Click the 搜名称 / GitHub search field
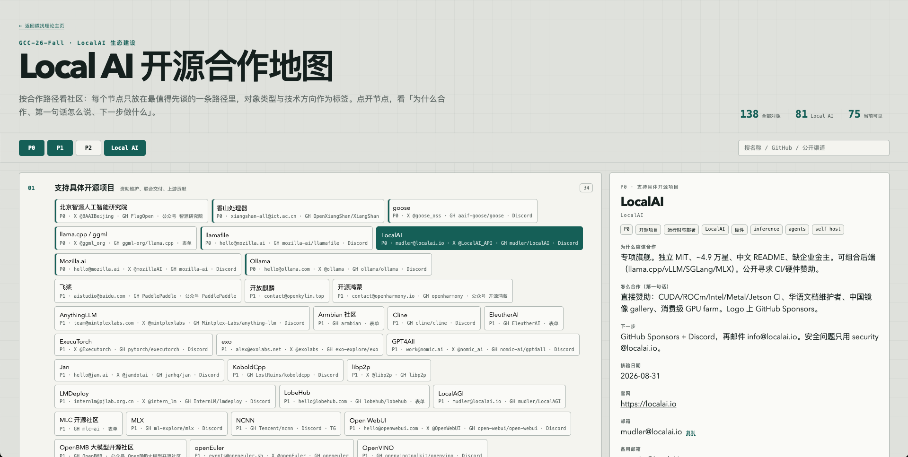The height and width of the screenshot is (457, 908). (813, 148)
